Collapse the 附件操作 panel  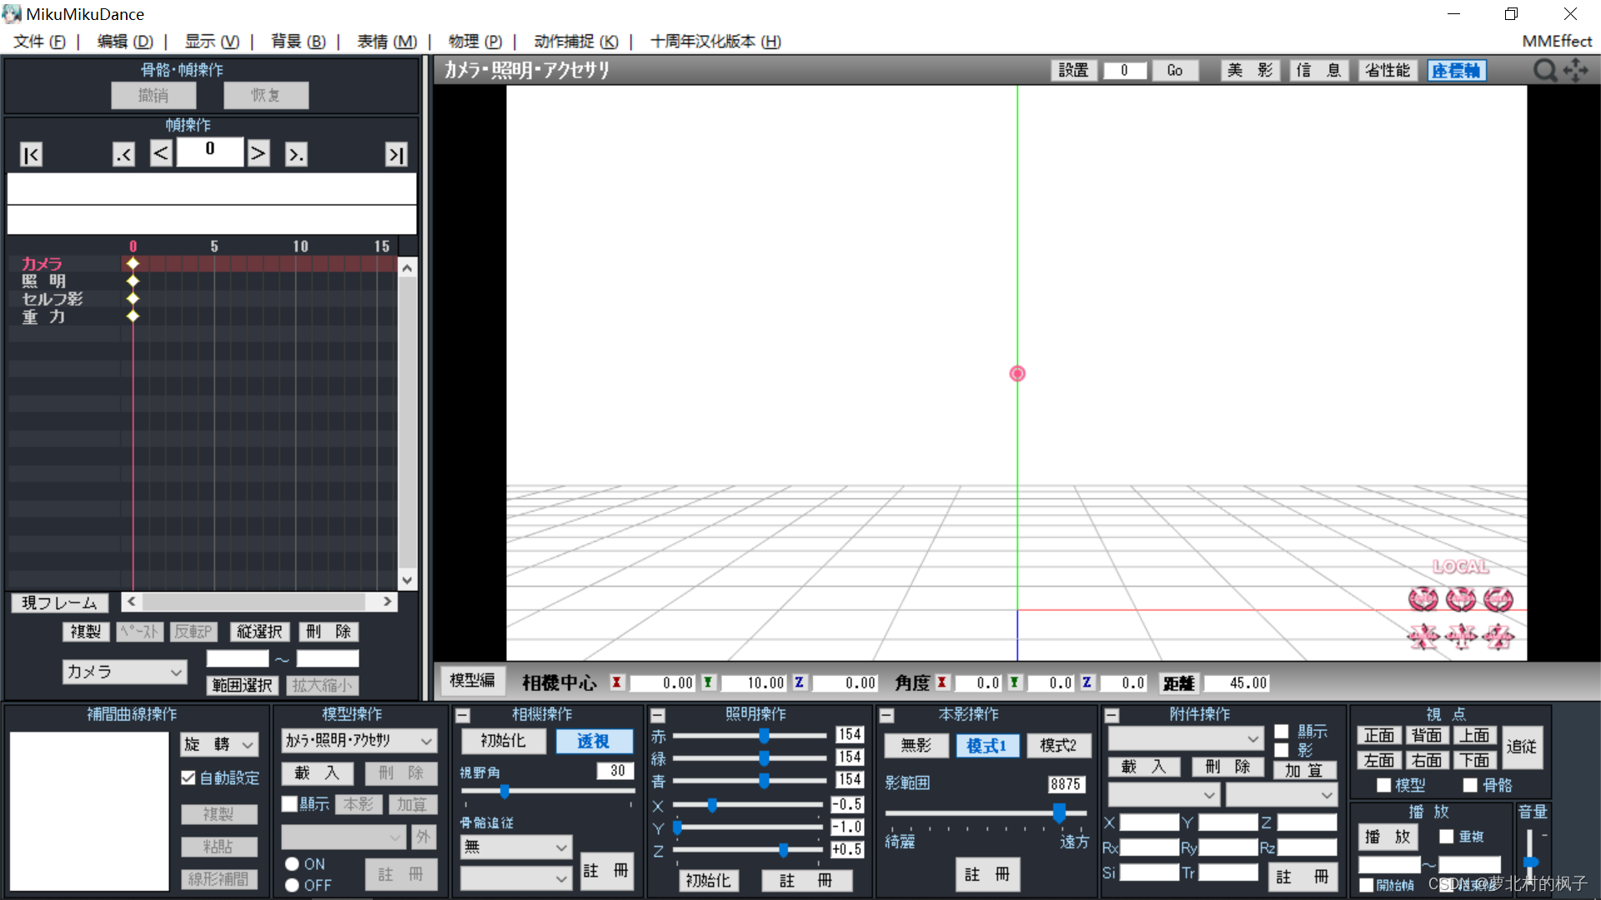(1112, 715)
